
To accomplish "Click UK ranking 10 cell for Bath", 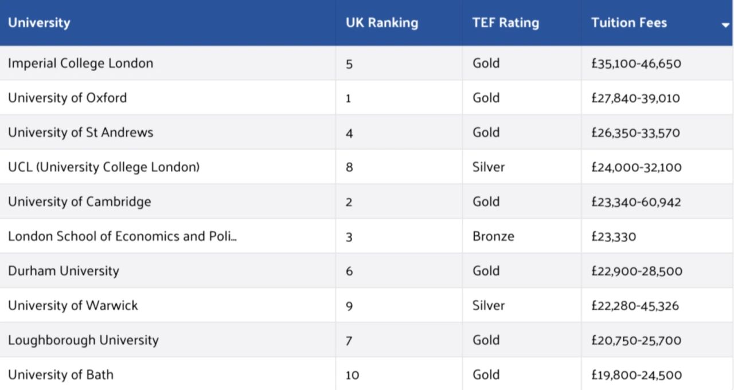I will coord(352,376).
